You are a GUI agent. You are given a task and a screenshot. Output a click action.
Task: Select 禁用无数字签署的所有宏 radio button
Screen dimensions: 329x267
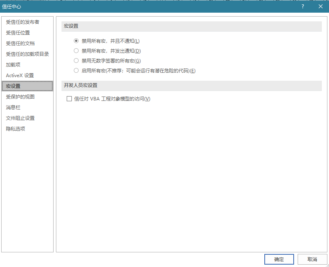(x=76, y=61)
